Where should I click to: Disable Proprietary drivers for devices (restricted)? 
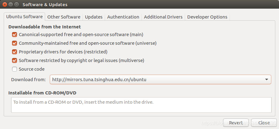(x=15, y=52)
